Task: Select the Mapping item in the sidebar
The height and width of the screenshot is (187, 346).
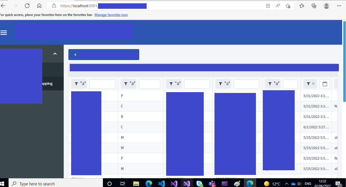Action: (x=47, y=84)
